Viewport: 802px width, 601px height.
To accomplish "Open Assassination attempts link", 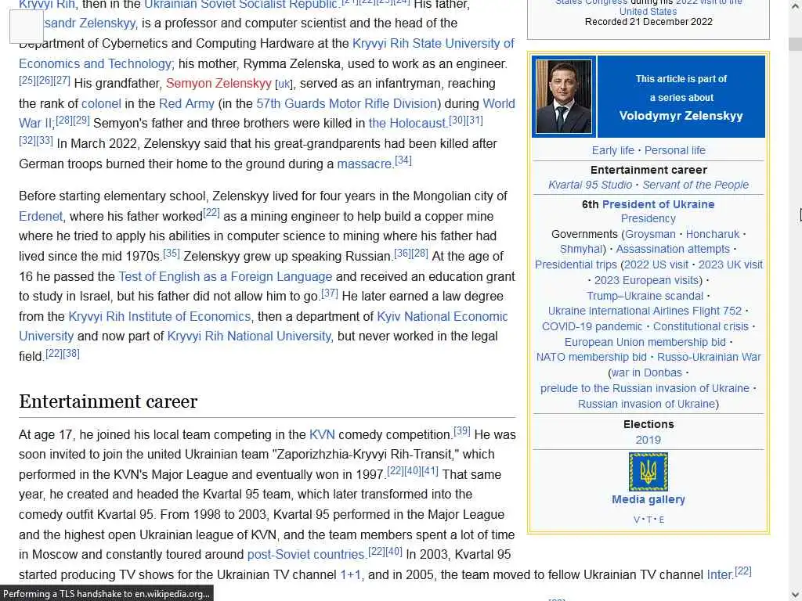I will 673,249.
